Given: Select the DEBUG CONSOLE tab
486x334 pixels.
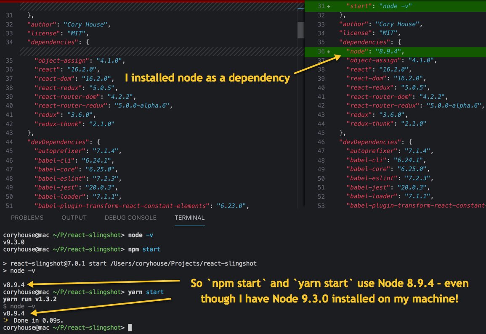Looking at the screenshot, I should [130, 218].
